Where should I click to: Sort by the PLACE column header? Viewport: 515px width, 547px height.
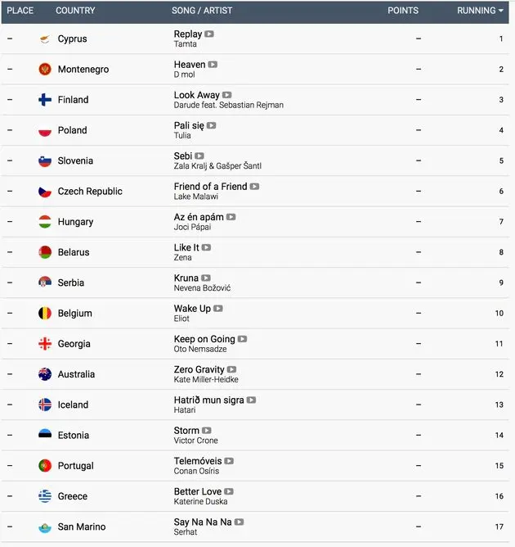[20, 11]
